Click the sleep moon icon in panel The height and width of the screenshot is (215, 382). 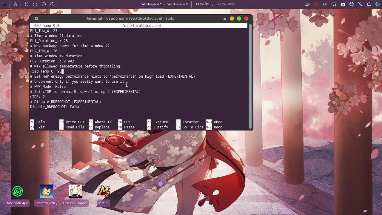pos(26,4)
